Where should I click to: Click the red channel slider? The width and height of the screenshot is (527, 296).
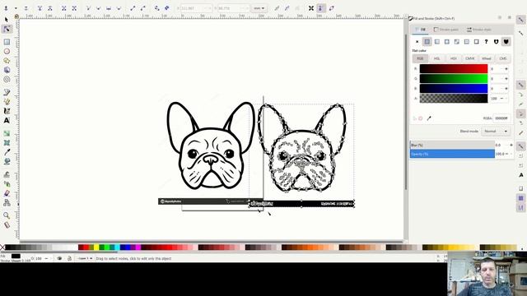click(x=454, y=69)
